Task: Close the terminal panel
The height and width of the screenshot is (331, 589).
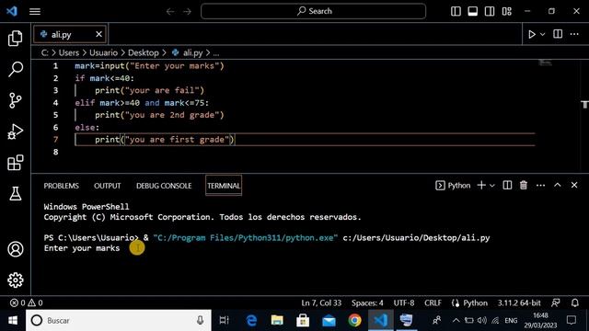Action: coord(574,185)
